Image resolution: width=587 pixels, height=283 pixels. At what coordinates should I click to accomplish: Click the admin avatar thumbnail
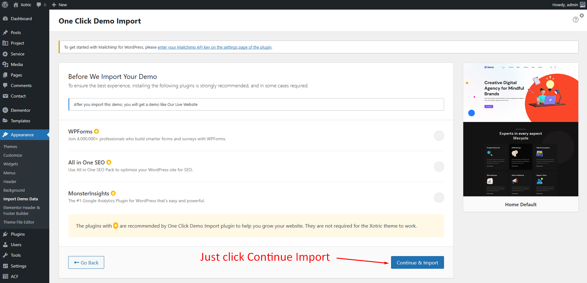tap(583, 5)
